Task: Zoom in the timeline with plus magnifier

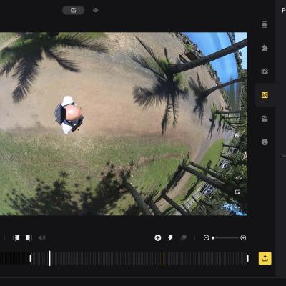Action: 243,237
